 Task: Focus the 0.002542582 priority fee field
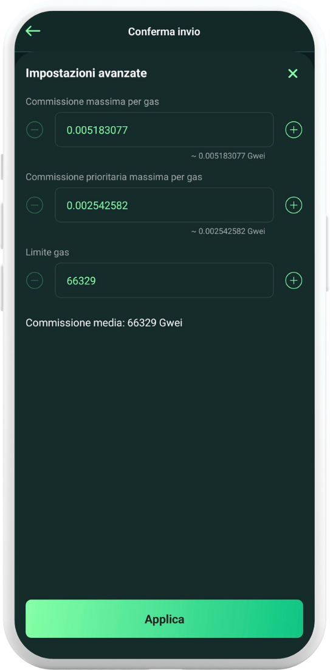coord(164,205)
